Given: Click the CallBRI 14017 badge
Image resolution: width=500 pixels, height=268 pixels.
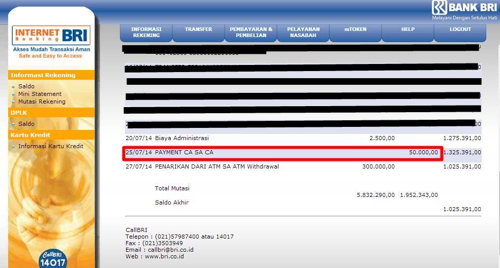Looking at the screenshot, I should pyautogui.click(x=53, y=259).
